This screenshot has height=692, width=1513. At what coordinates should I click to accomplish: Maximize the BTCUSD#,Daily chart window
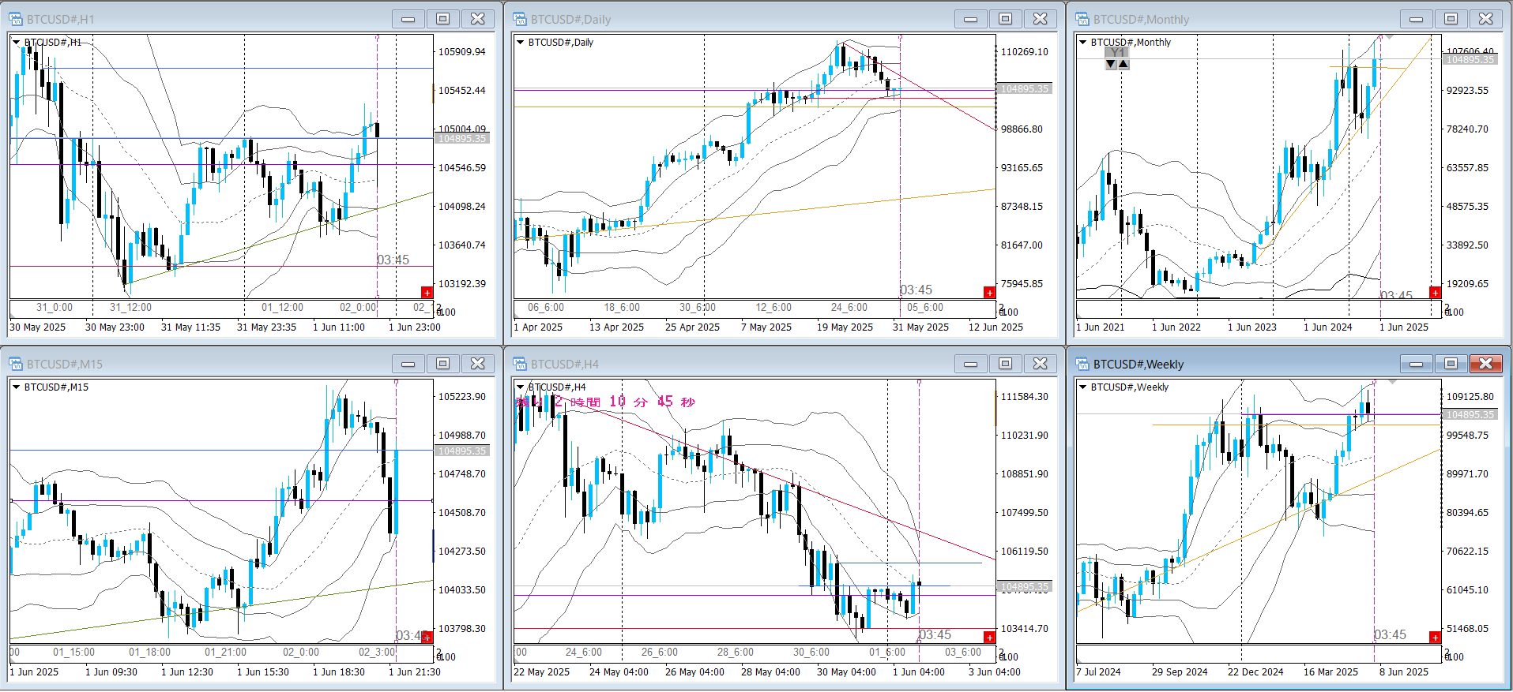pyautogui.click(x=1006, y=19)
